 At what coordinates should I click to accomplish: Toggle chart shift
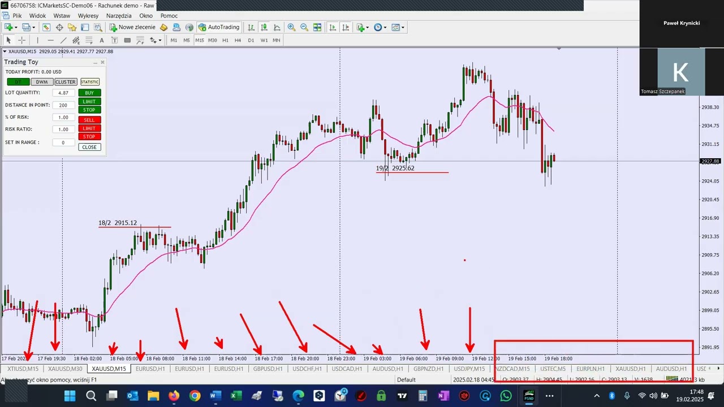coord(346,27)
